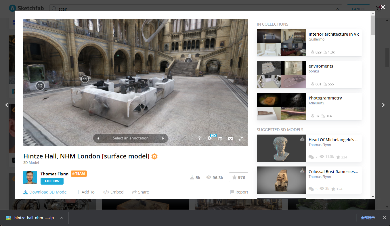Image resolution: width=390 pixels, height=226 pixels.
Task: Open the shopping cart icon
Action: coord(379,9)
